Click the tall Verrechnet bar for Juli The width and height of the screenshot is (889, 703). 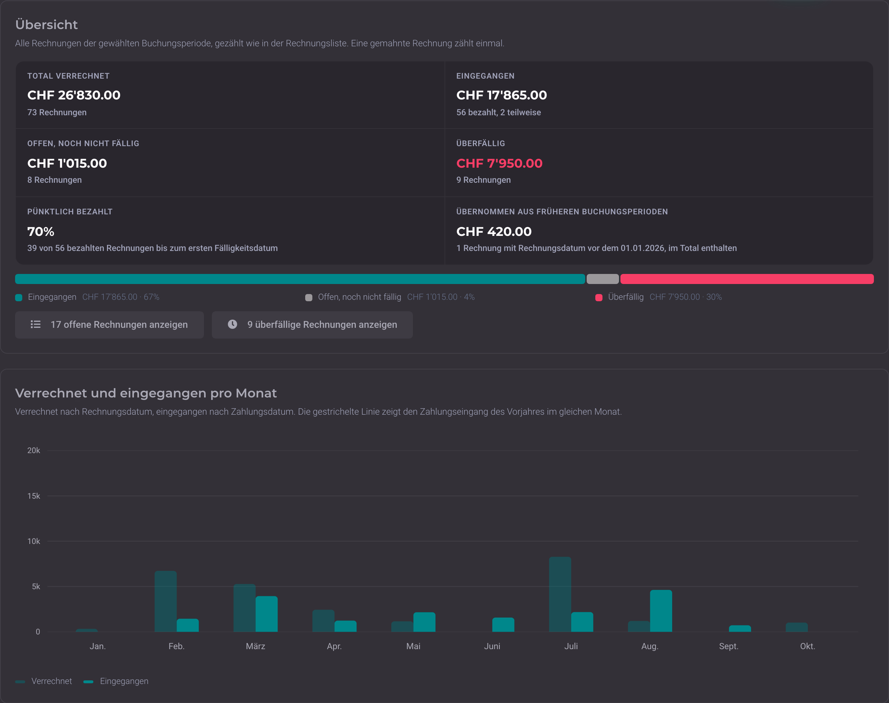[x=560, y=594]
